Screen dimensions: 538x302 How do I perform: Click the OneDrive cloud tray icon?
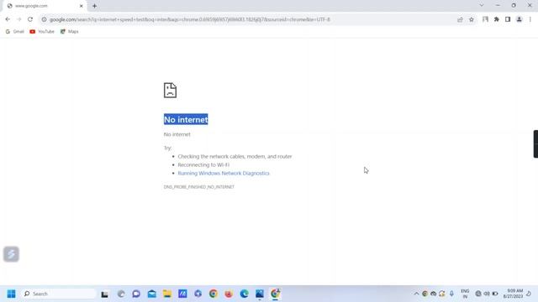point(434,294)
